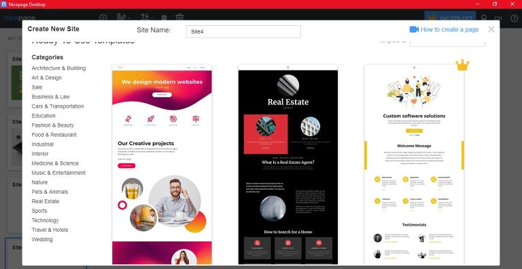Viewport: 522px width, 269px height.
Task: Select 'We design modern websites' template
Action: click(x=162, y=165)
